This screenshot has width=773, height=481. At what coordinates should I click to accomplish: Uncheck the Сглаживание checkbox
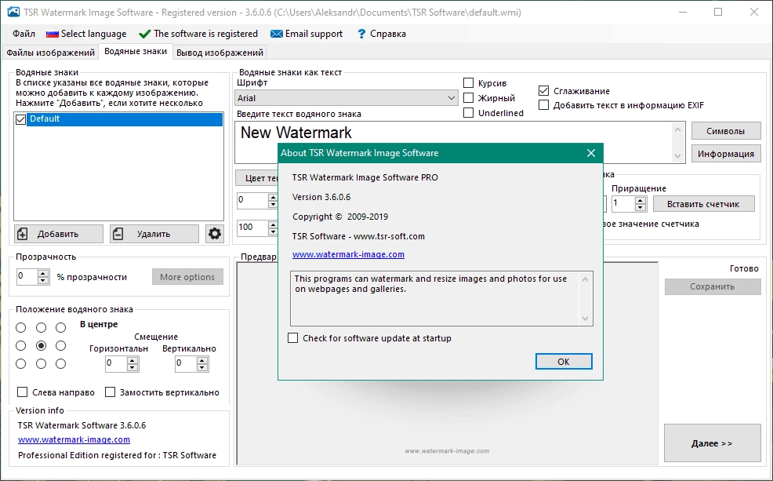[543, 91]
